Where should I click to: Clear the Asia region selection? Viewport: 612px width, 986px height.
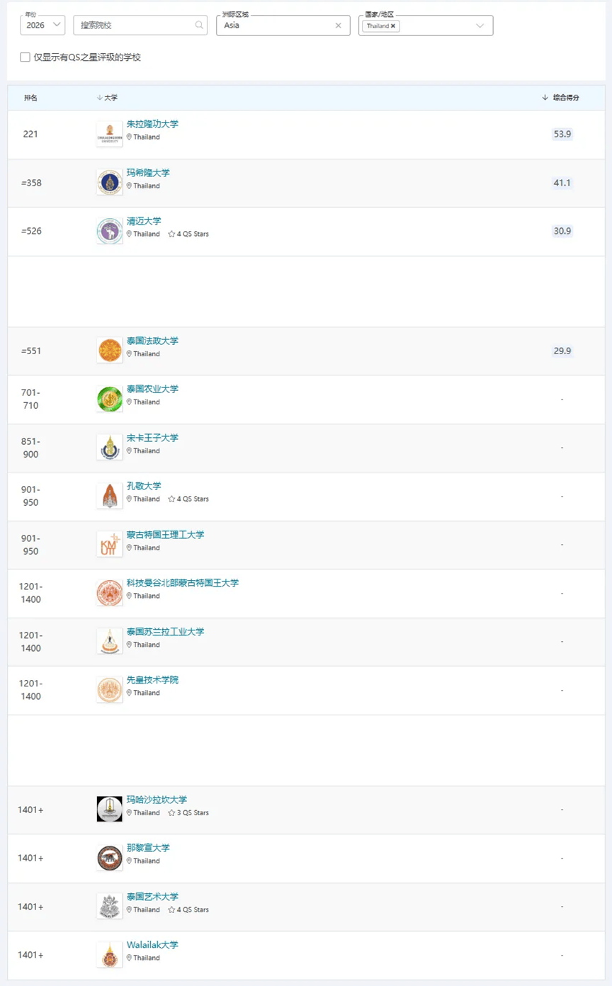(338, 25)
